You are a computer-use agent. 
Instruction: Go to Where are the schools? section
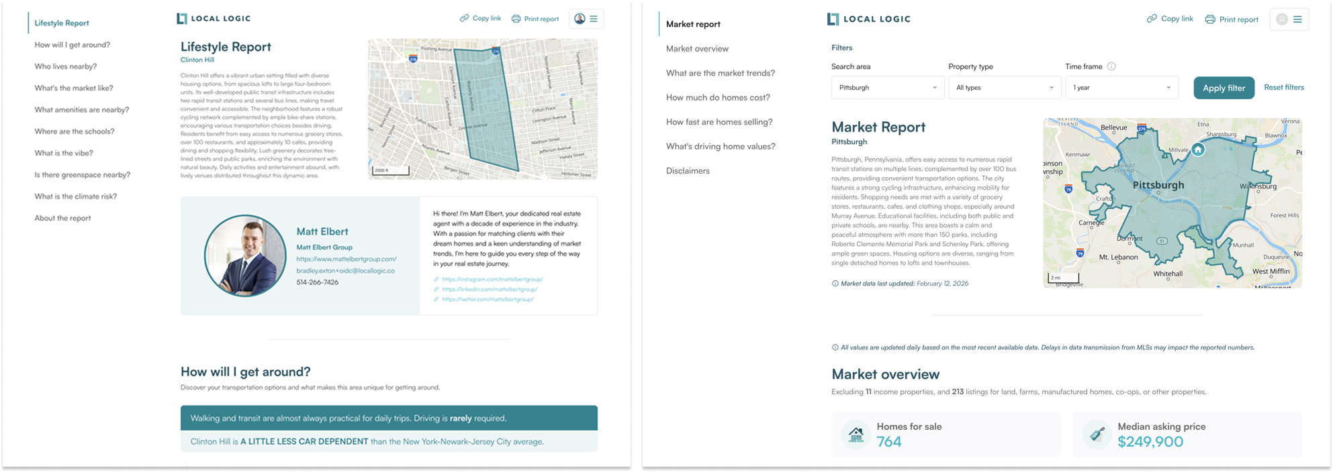tap(75, 131)
